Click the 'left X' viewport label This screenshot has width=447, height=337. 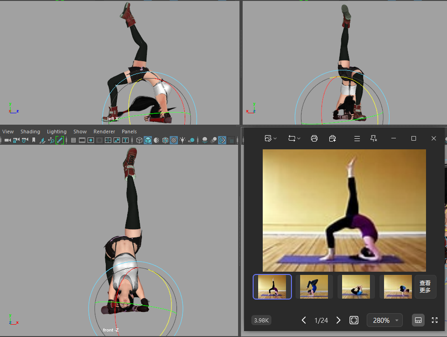tap(113, 118)
